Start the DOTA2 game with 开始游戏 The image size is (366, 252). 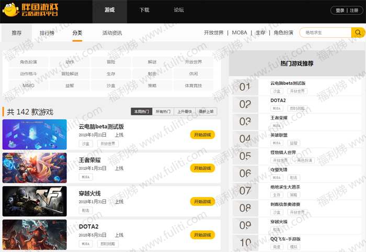[x=202, y=235]
